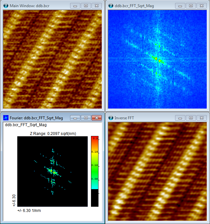Click the Inverse FFT window title icon

111,118
